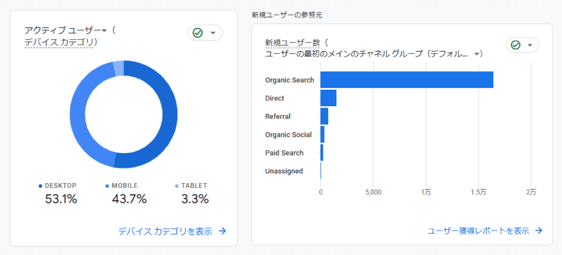Click the 1.5万 axis label
562x255 pixels.
click(x=479, y=192)
